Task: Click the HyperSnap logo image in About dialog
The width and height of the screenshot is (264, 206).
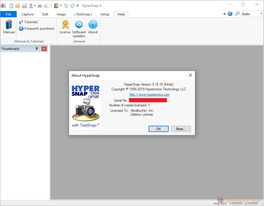Action: pos(86,106)
